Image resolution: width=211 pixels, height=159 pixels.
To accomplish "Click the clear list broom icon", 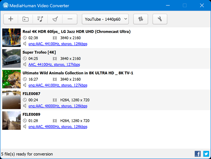I will 55,19.
